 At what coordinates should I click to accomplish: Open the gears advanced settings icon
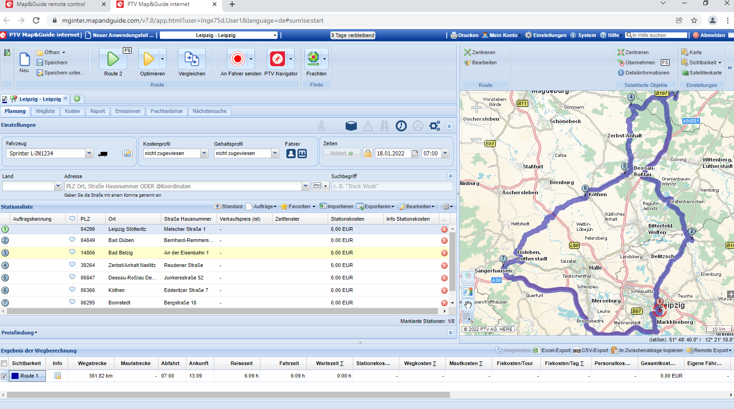(435, 126)
